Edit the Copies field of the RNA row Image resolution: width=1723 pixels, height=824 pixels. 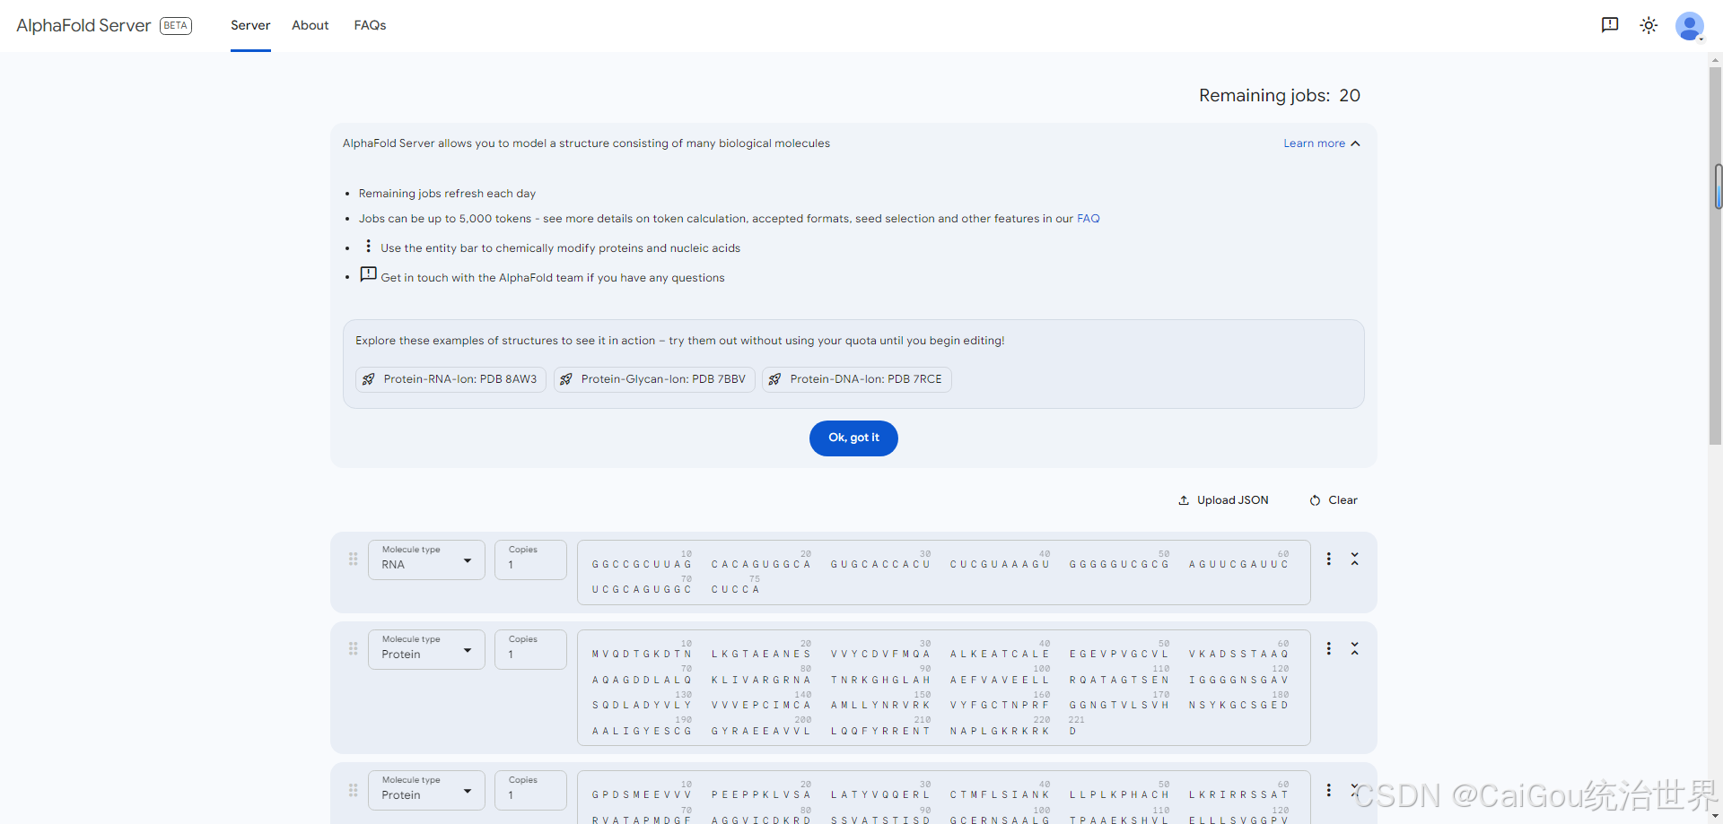pos(530,559)
